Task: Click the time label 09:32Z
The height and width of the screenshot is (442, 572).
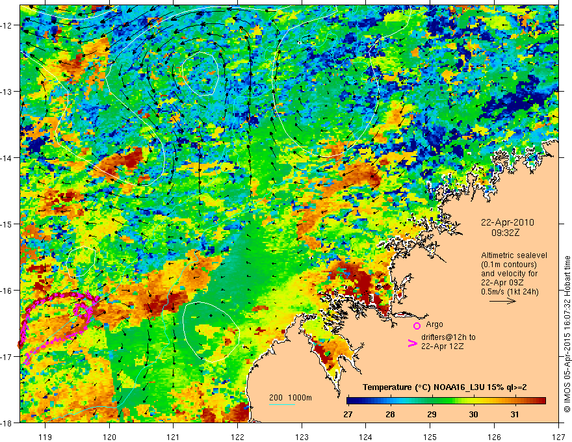Action: 505,233
